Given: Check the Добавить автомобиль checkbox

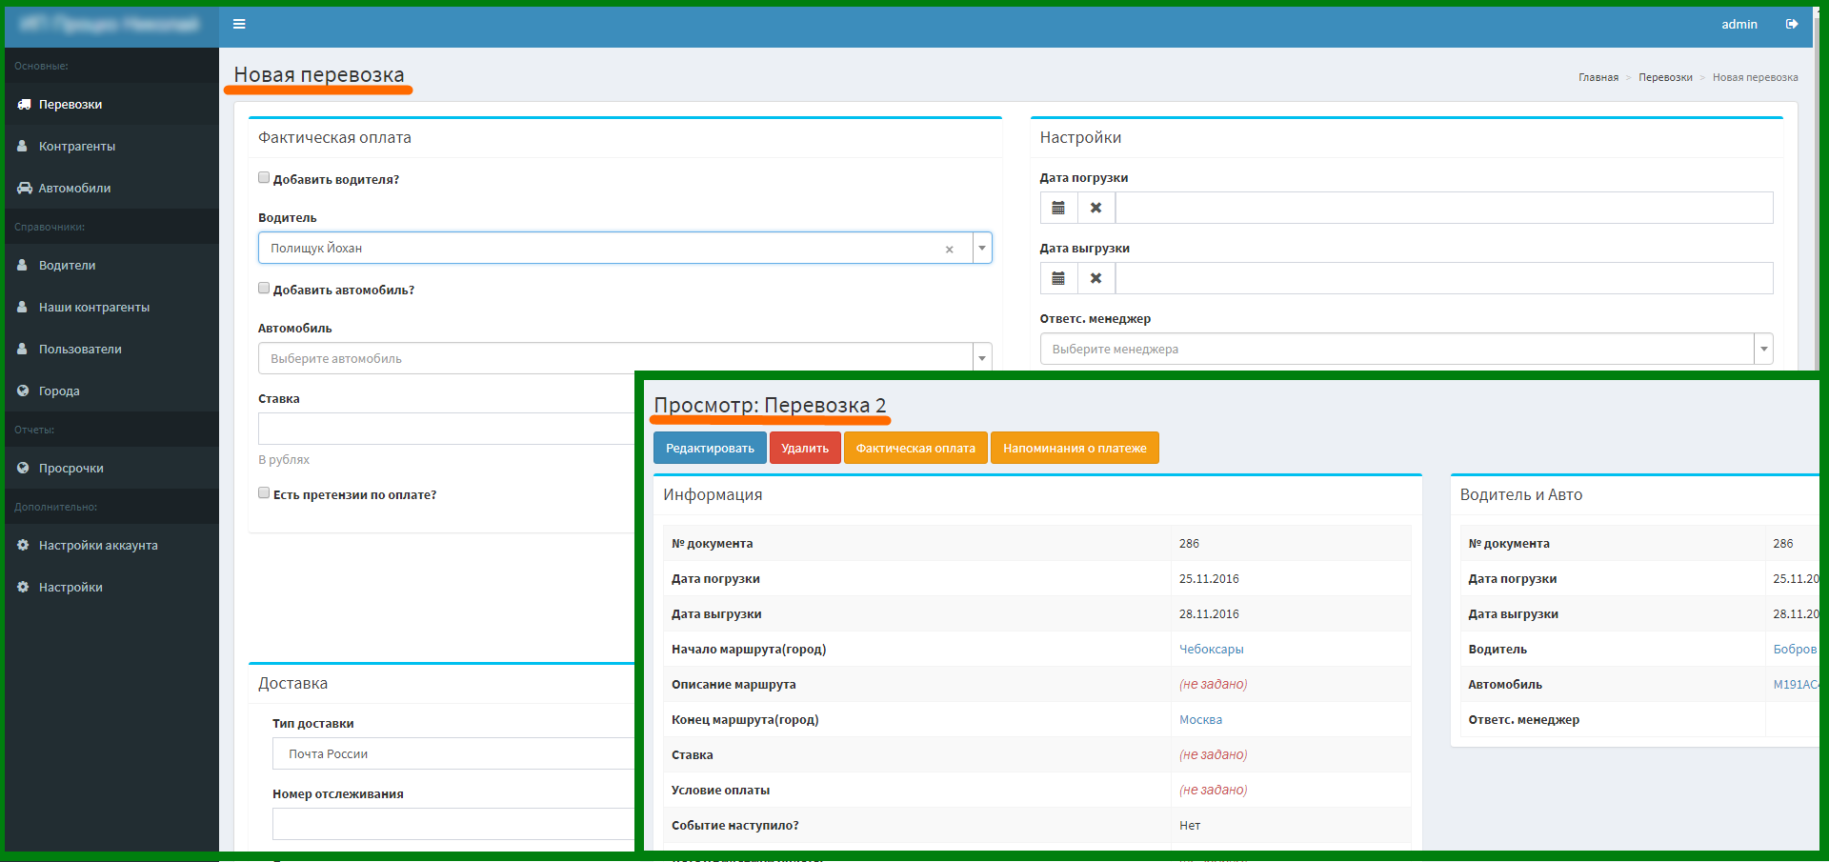Looking at the screenshot, I should click(x=264, y=288).
